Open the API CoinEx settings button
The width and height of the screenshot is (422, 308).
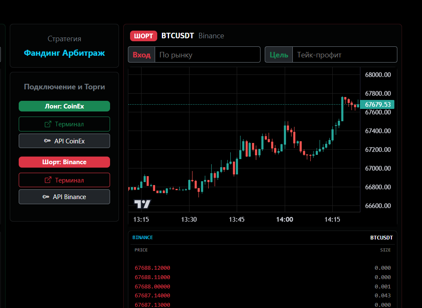click(x=64, y=141)
